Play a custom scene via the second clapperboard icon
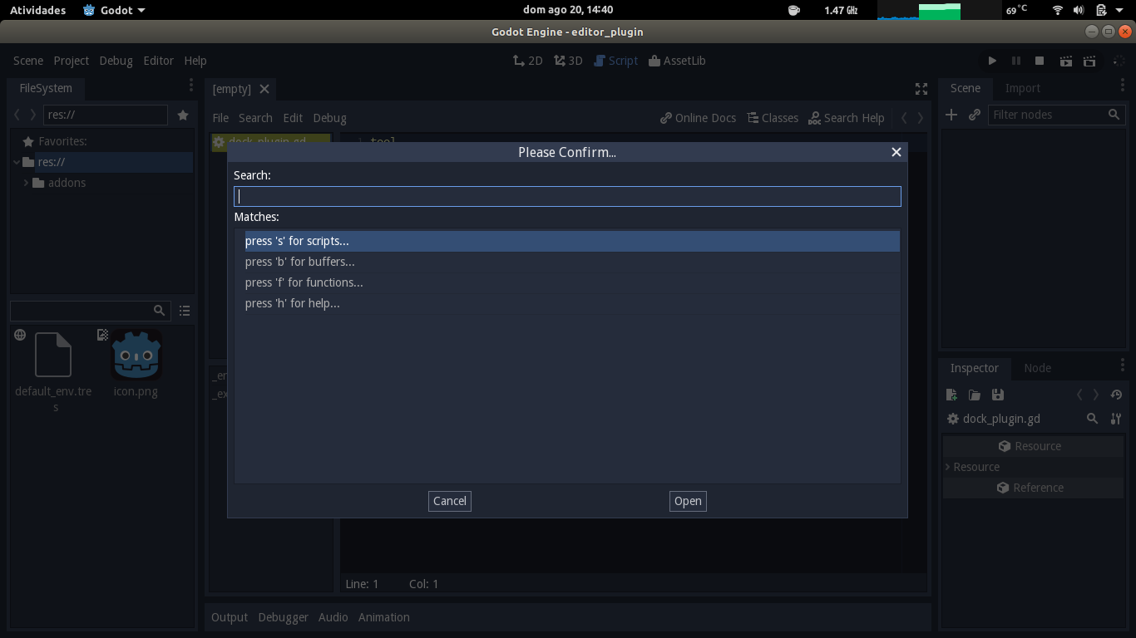This screenshot has height=638, width=1136. click(x=1089, y=61)
